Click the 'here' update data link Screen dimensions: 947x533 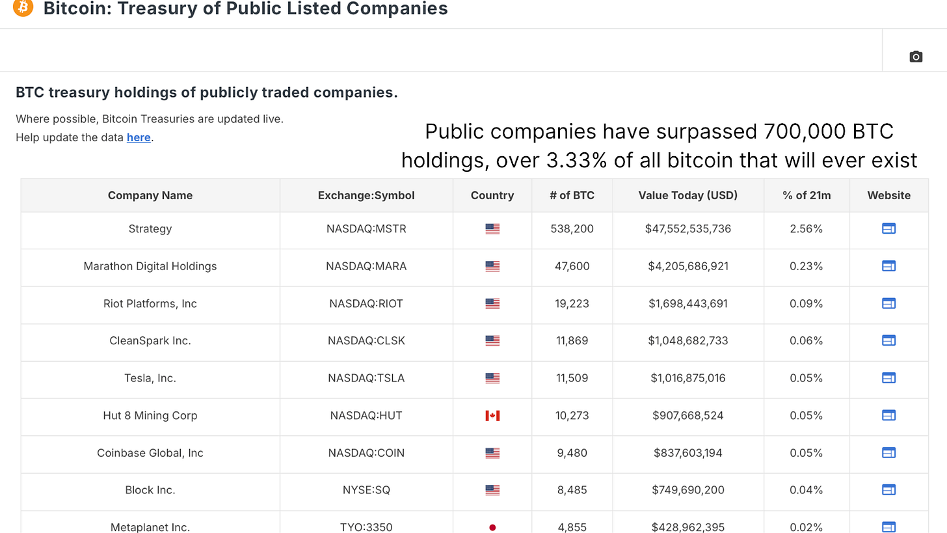139,137
